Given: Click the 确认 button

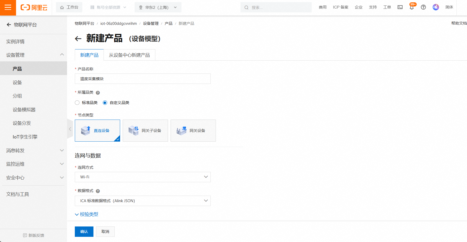Looking at the screenshot, I should pyautogui.click(x=84, y=232).
